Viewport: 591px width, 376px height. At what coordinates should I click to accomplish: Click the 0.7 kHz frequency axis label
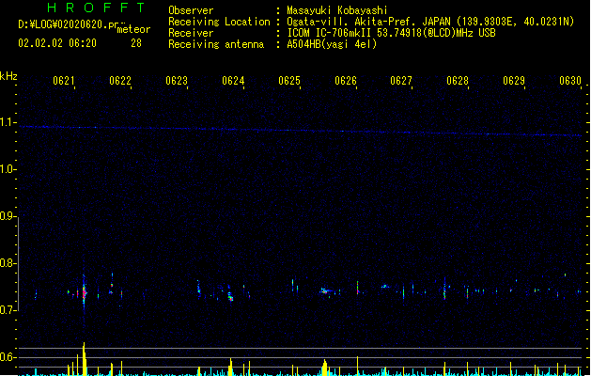click(x=8, y=310)
